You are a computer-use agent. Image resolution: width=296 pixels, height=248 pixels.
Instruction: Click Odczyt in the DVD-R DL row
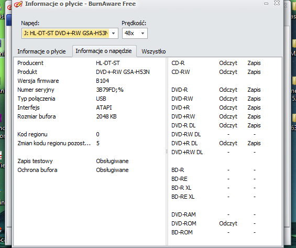click(228, 125)
